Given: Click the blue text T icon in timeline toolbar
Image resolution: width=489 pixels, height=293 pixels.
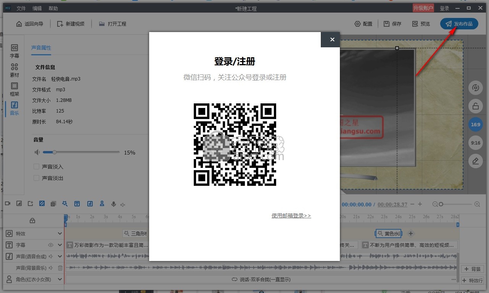Looking at the screenshot, I should (x=77, y=204).
